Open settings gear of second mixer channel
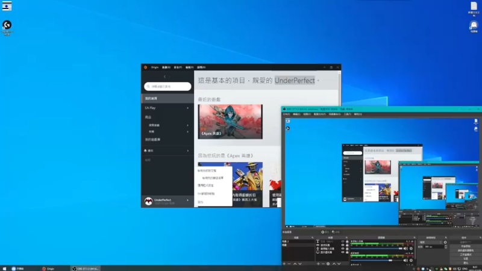The height and width of the screenshot is (271, 482). tap(411, 260)
